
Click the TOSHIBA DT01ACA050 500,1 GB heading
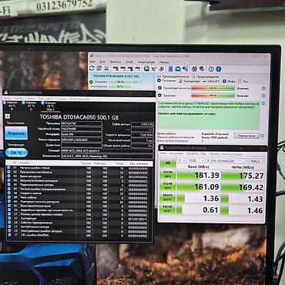[79, 117]
